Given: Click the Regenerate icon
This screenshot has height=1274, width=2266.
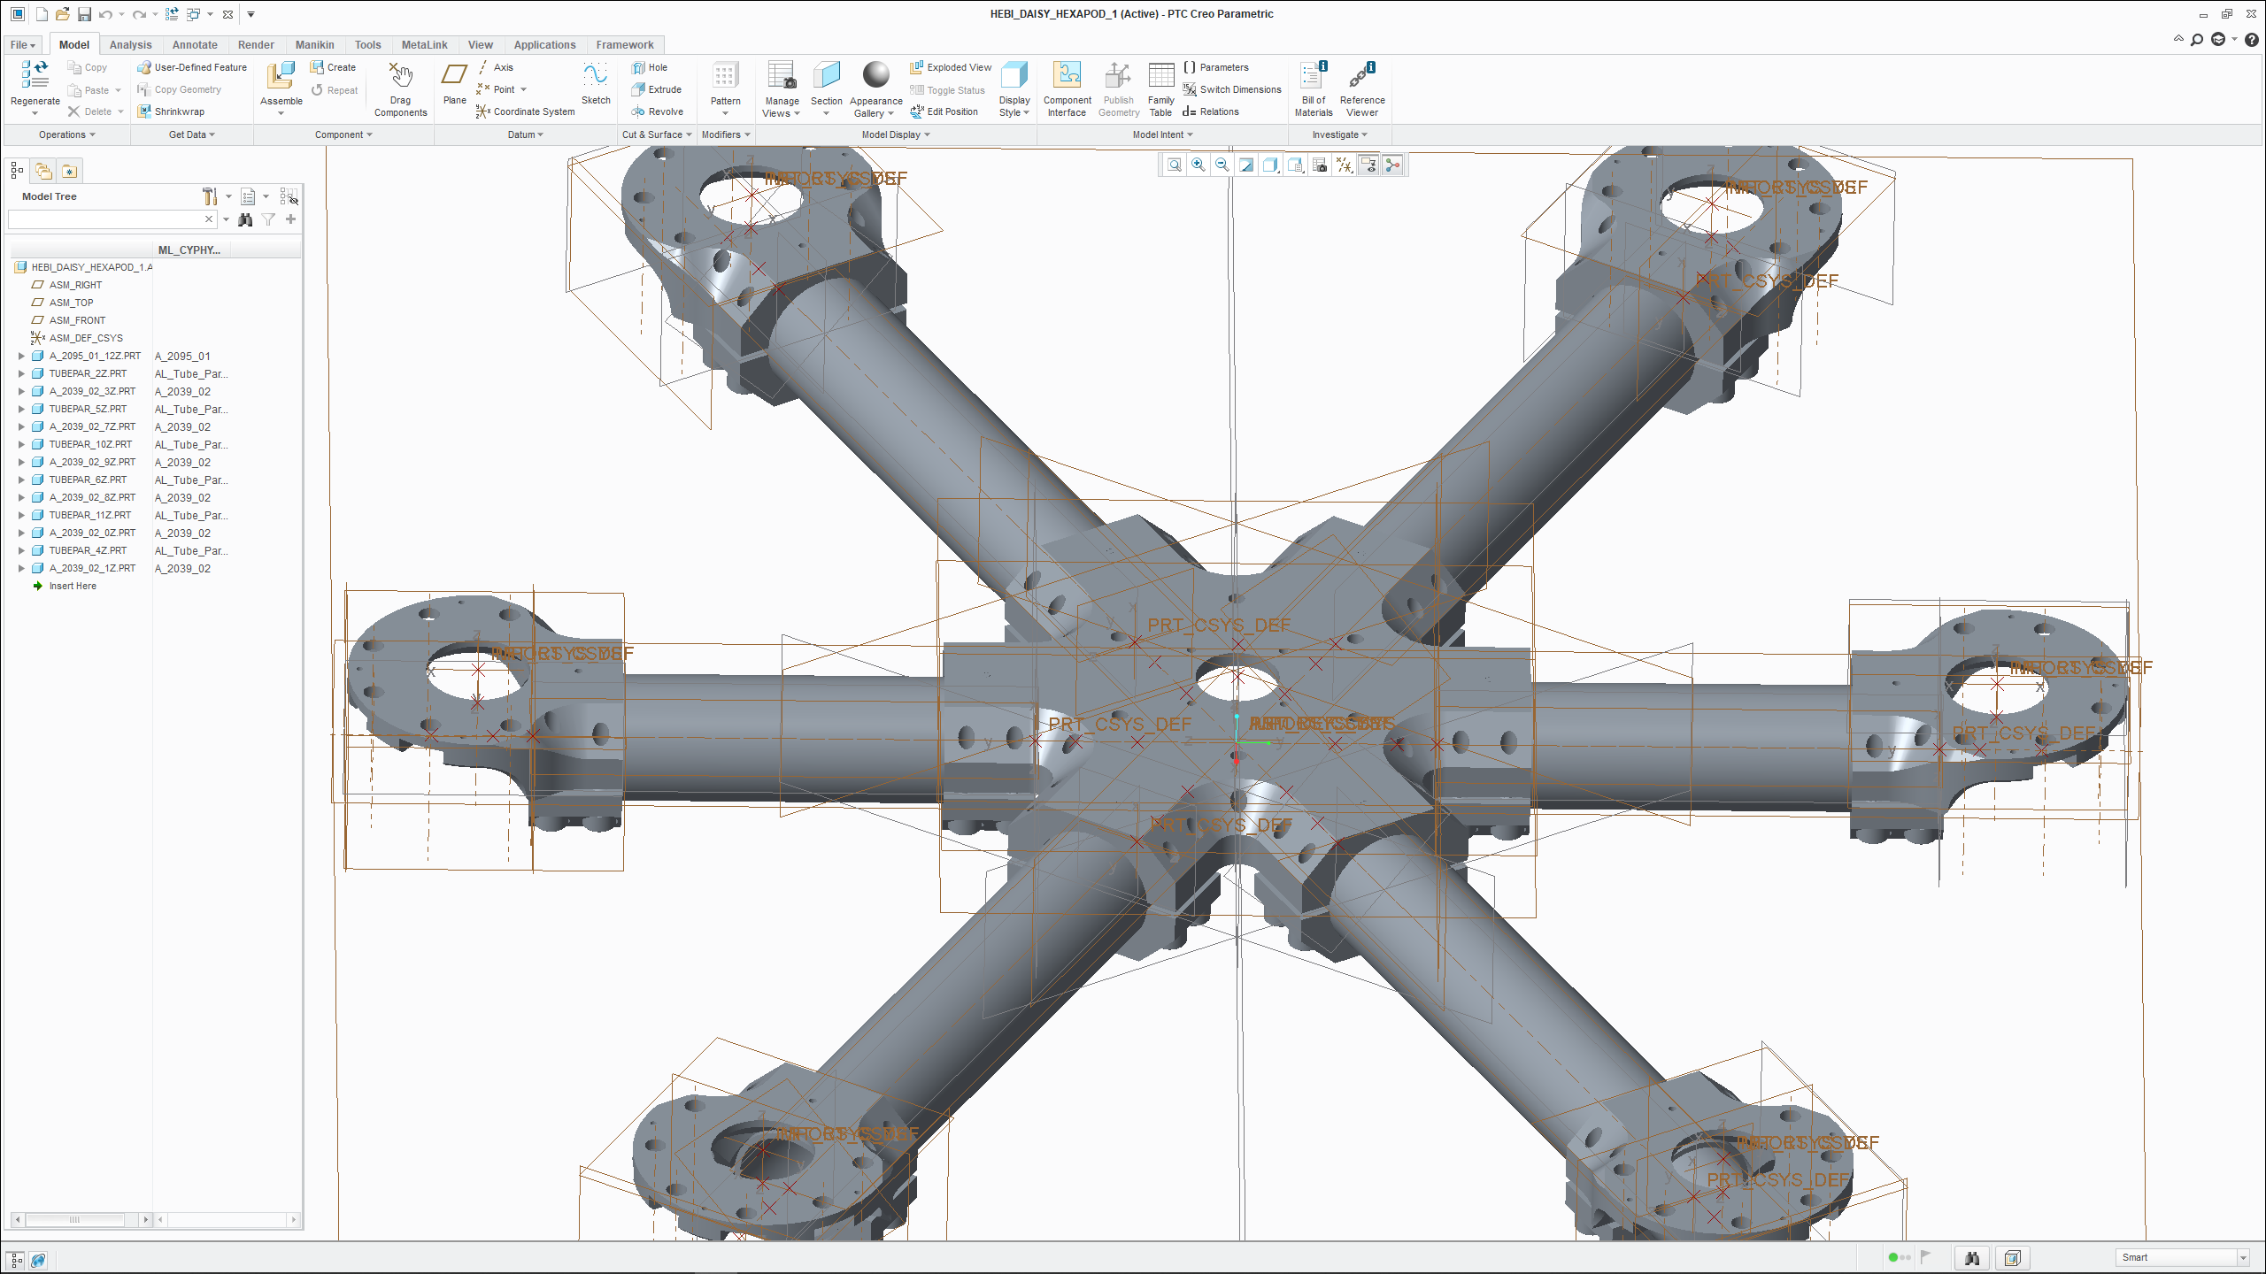Looking at the screenshot, I should pos(35,76).
